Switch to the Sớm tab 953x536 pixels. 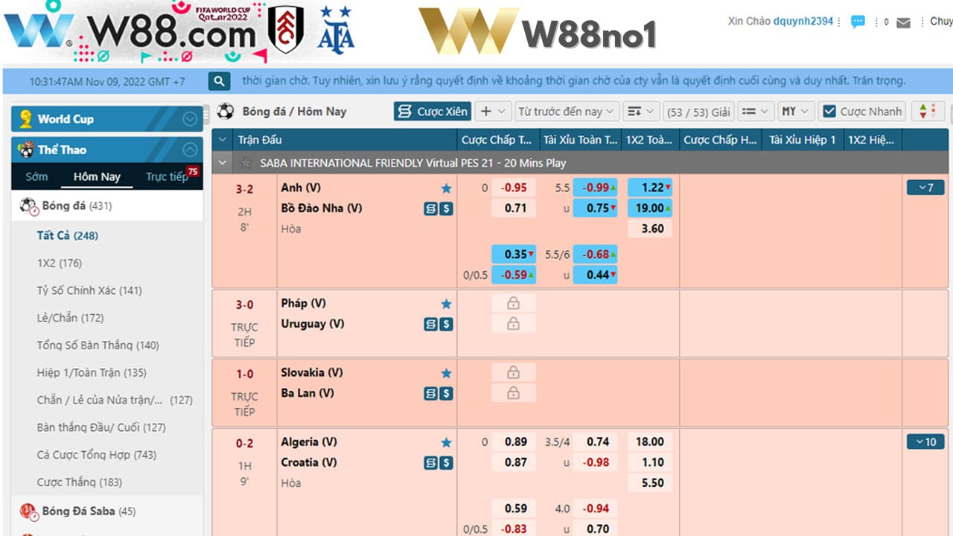(x=36, y=176)
